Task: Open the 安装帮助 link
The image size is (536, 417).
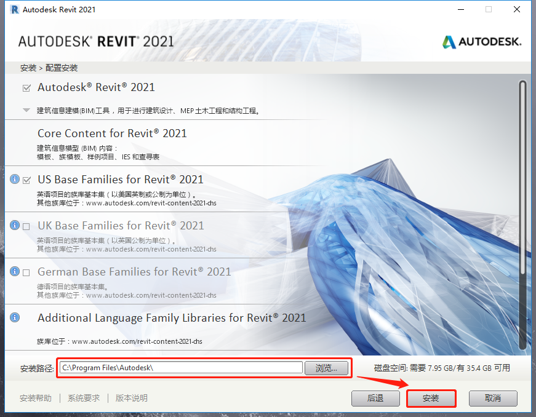Action: coord(36,398)
